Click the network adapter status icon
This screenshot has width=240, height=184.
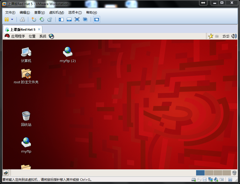210,179
